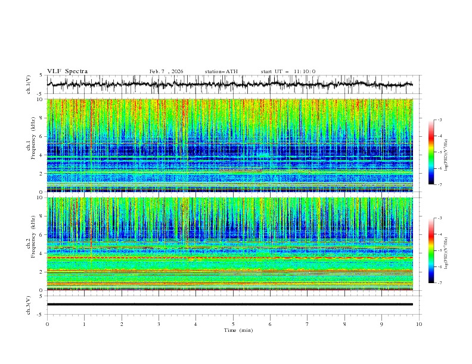Click the 'station=ATH' label
The image size is (472, 364).
tap(221, 71)
